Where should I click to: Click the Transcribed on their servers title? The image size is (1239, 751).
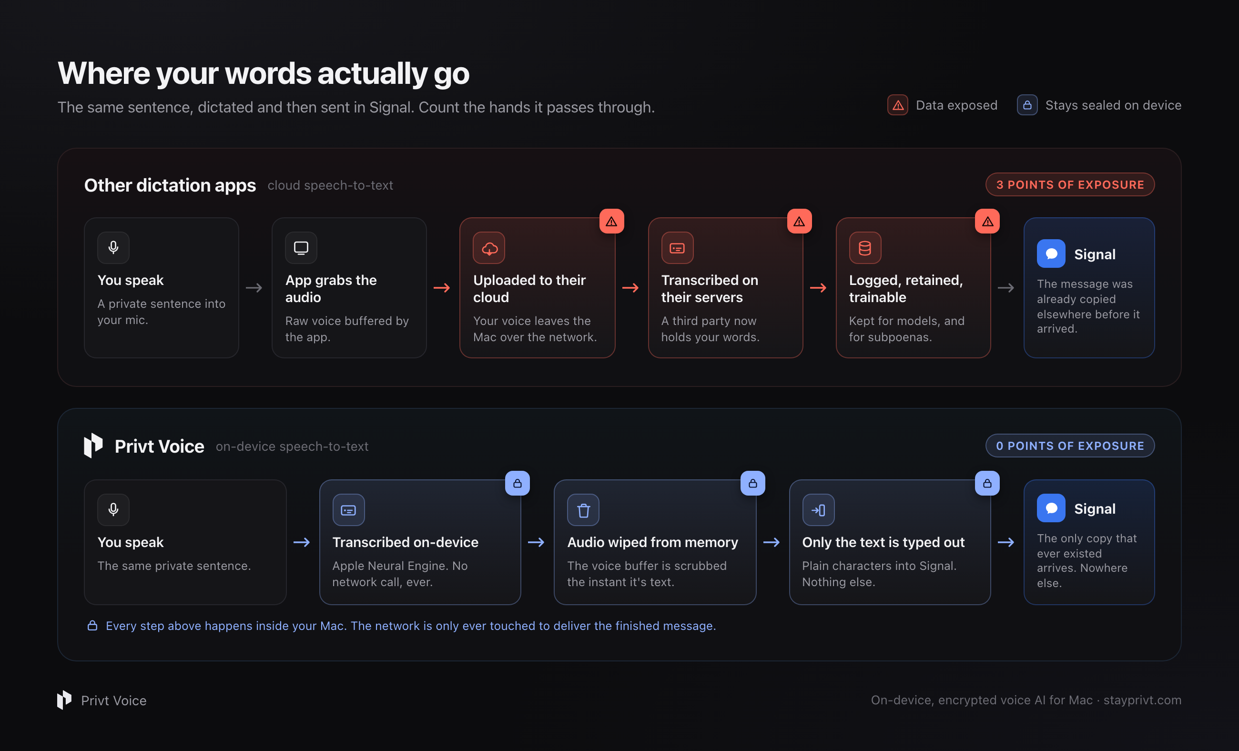[x=709, y=289]
